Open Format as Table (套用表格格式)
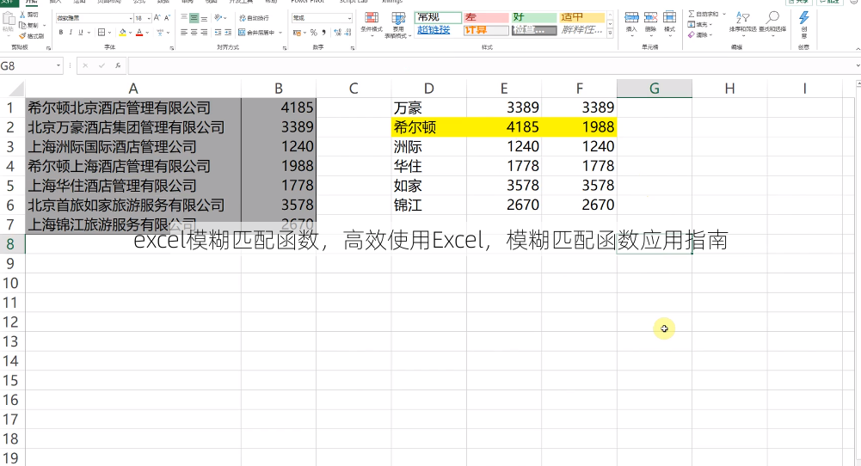The height and width of the screenshot is (466, 861). [397, 25]
